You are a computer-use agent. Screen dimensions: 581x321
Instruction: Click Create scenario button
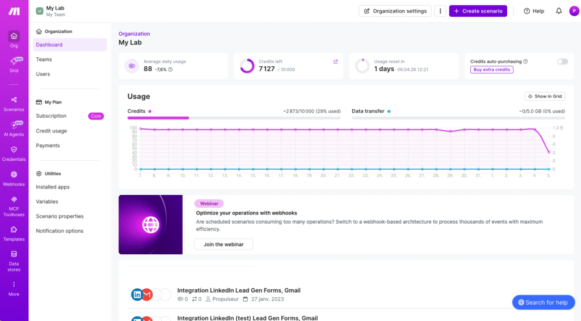478,11
